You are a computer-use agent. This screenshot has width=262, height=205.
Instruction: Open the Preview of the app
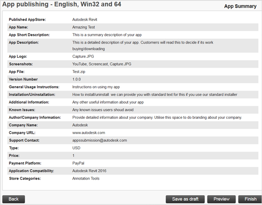click(x=222, y=199)
